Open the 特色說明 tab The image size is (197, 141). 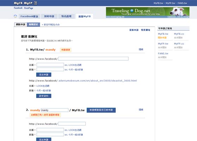(66, 16)
